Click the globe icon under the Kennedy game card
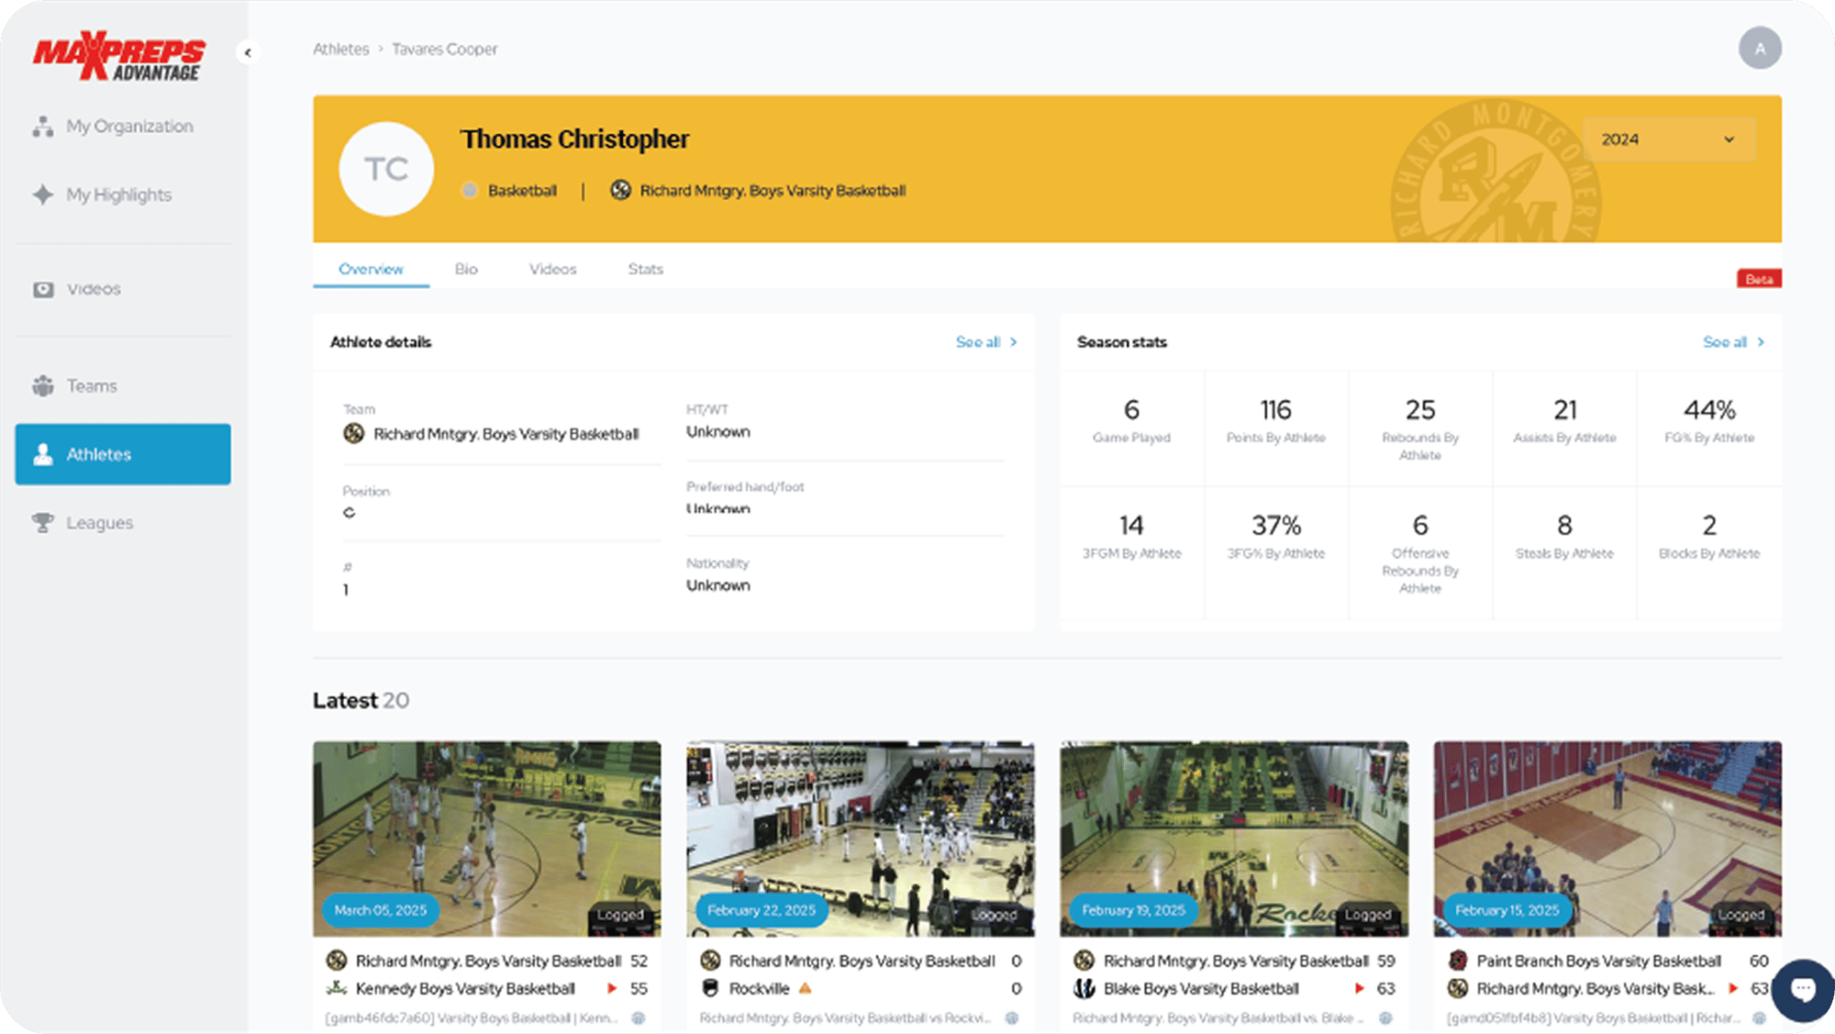The width and height of the screenshot is (1835, 1034). tap(639, 1017)
